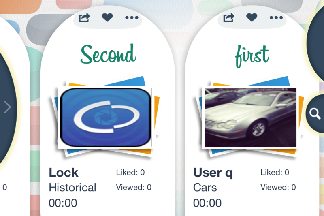324x216 pixels.
Task: Choose the Cars category label
Action: 205,188
